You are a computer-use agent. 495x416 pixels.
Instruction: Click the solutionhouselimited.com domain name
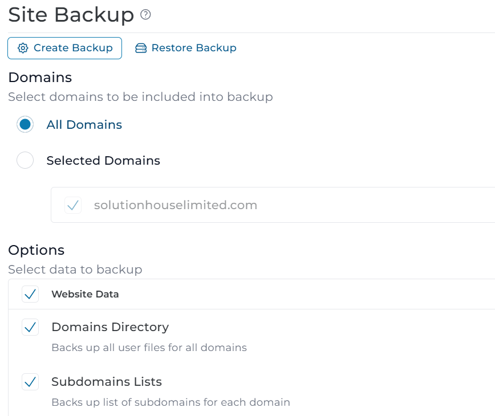click(176, 205)
